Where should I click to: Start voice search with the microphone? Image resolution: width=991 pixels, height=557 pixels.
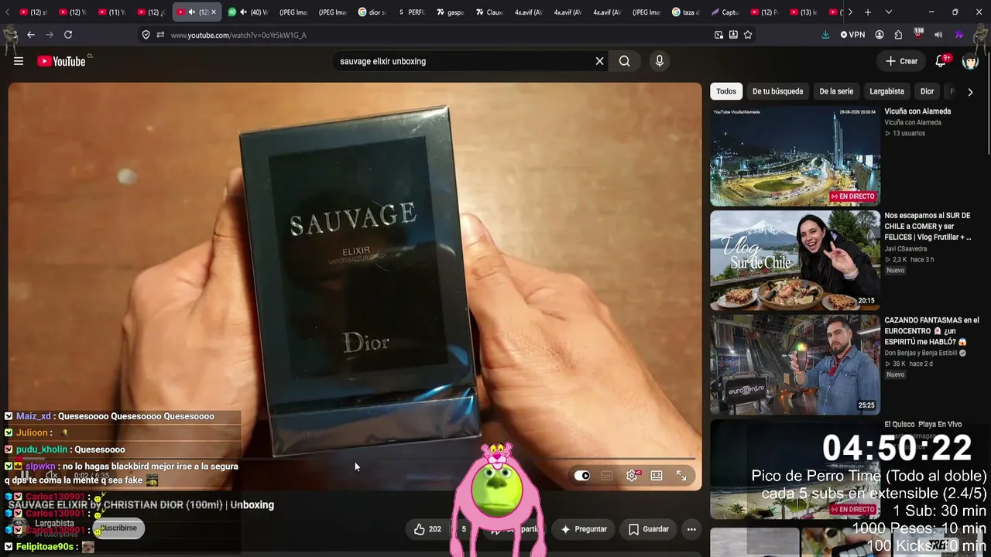pos(660,61)
